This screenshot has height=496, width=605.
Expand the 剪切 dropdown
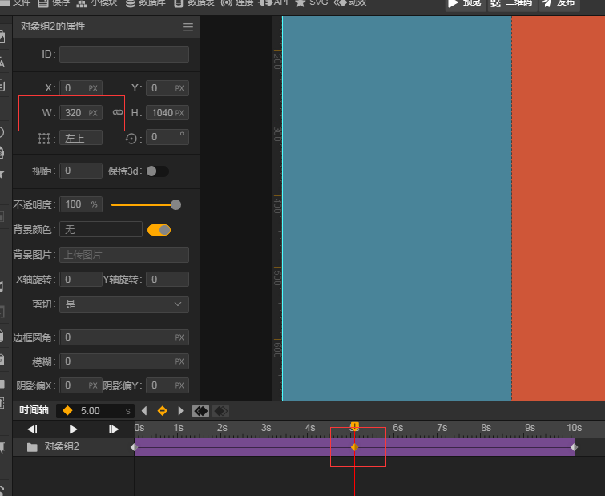coord(124,304)
